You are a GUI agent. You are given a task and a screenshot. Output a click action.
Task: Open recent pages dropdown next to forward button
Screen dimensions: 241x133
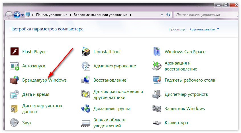point(23,15)
